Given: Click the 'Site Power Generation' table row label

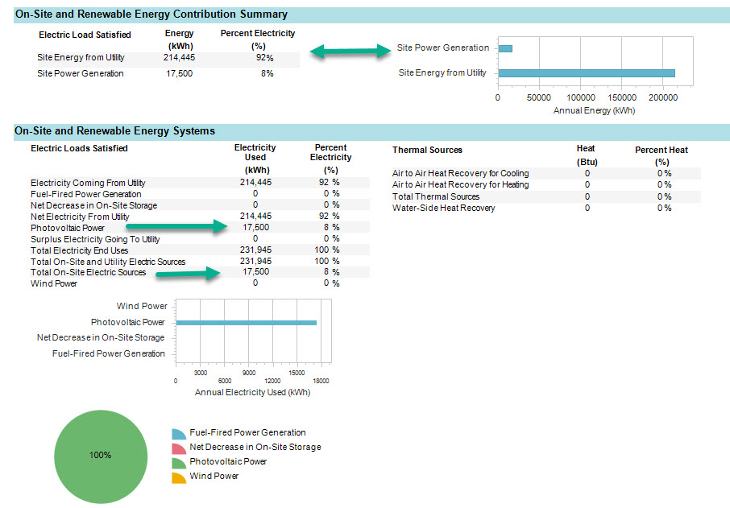Looking at the screenshot, I should point(81,73).
